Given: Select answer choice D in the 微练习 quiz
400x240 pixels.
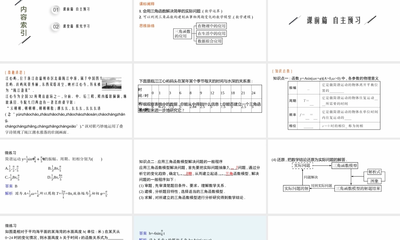Looking at the screenshot, I should tap(56, 177).
